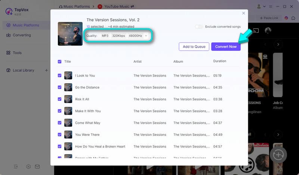
Task: Click the Job album card in background
Action: (278, 81)
